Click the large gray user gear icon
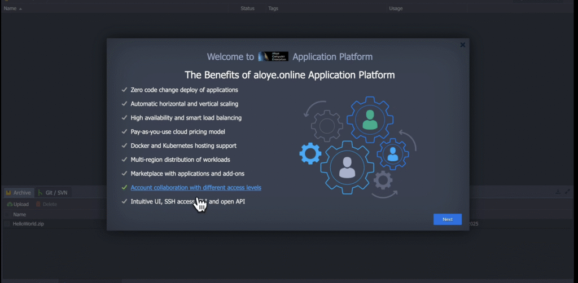Image resolution: width=578 pixels, height=283 pixels. coord(347,167)
